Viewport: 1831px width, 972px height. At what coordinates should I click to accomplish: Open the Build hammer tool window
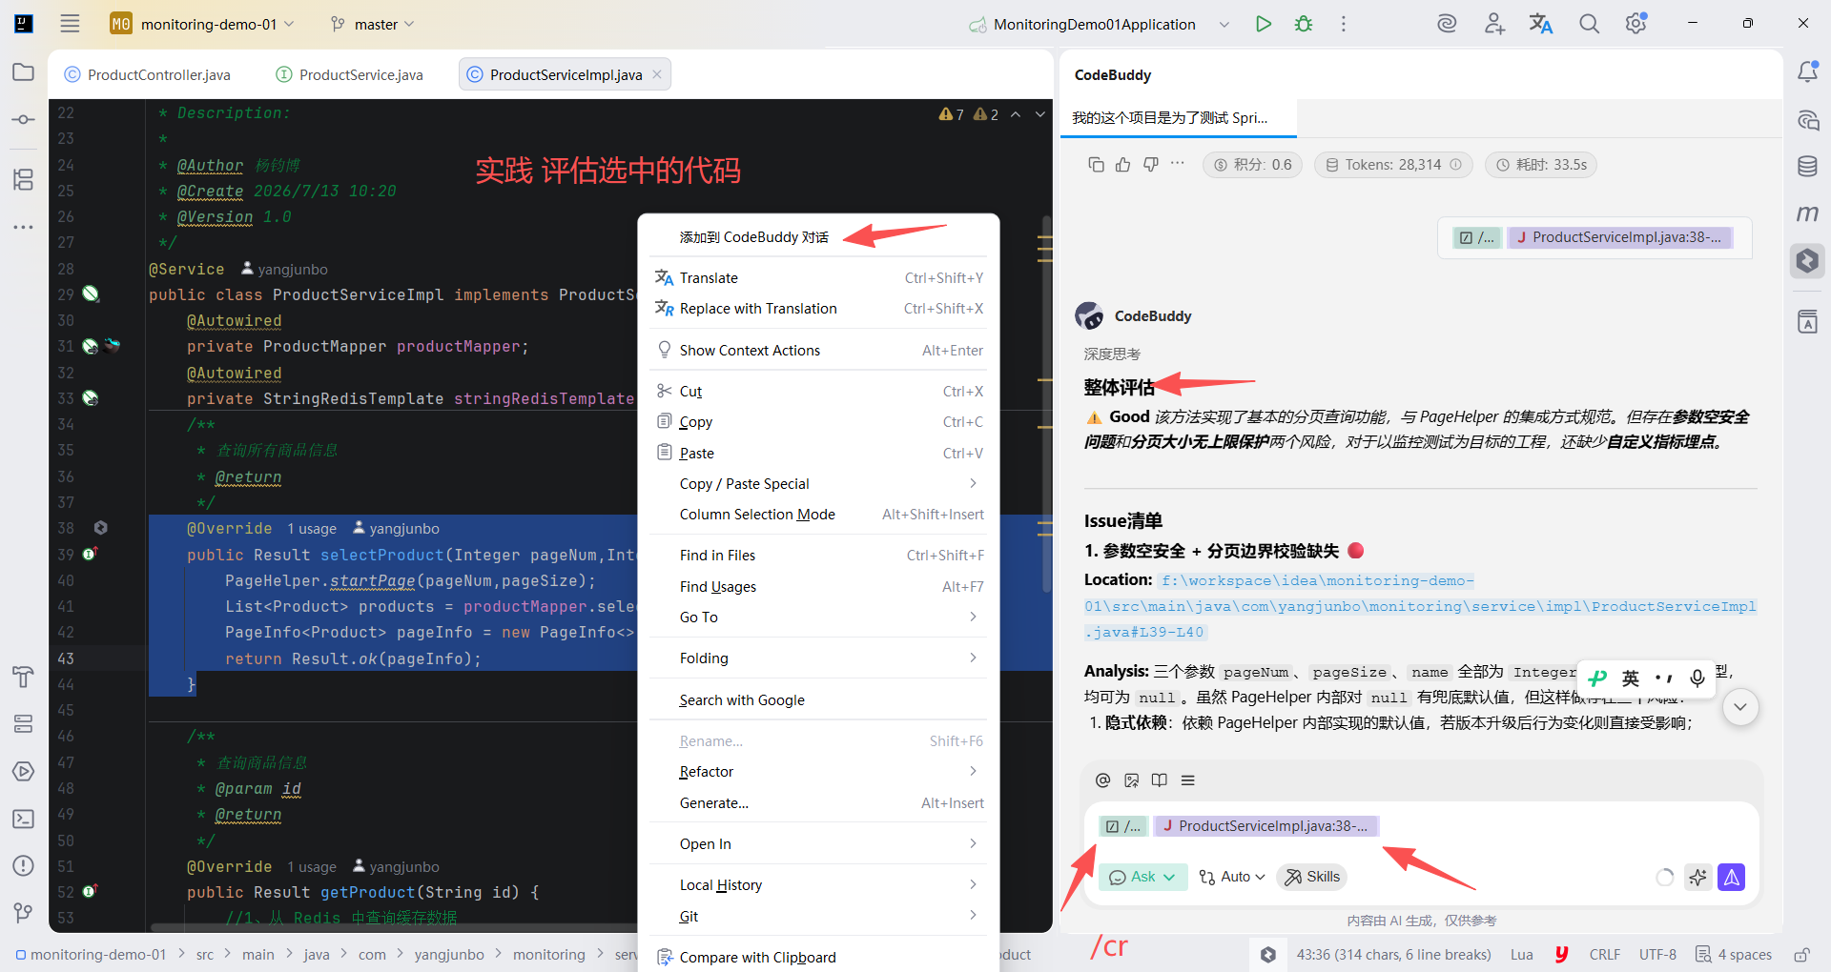tap(24, 677)
